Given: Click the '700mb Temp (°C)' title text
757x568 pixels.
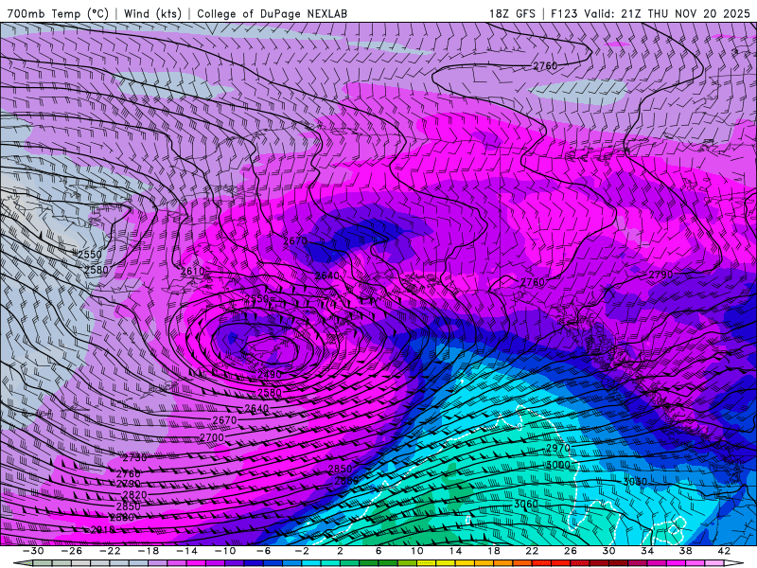Looking at the screenshot, I should pos(58,13).
